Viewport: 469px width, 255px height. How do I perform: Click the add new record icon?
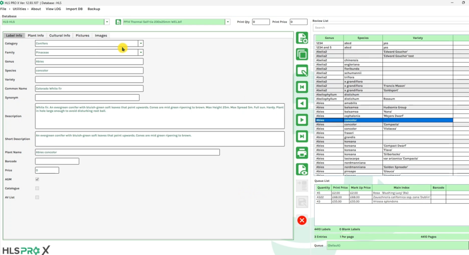(302, 38)
